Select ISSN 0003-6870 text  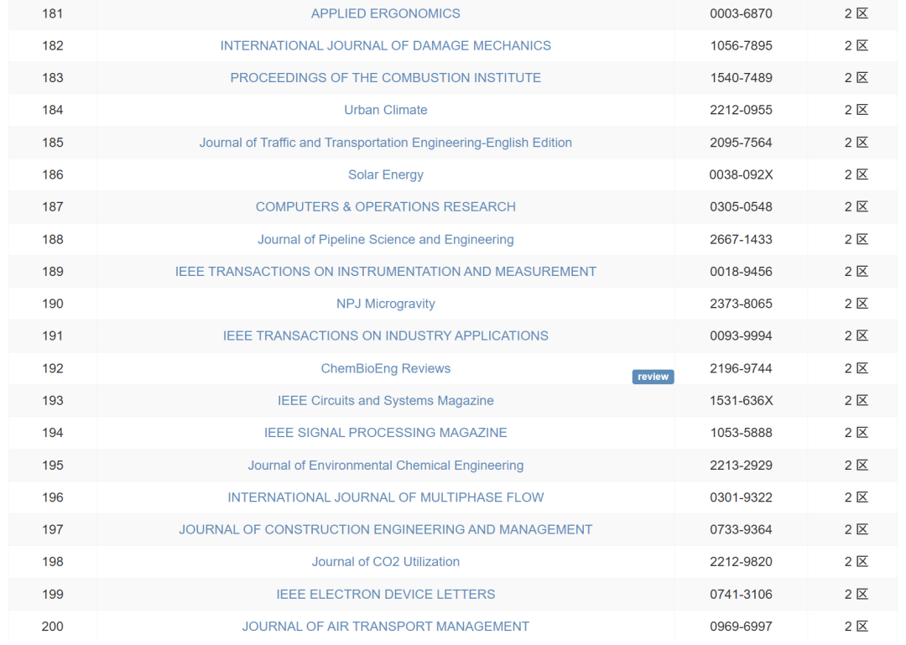coord(741,13)
